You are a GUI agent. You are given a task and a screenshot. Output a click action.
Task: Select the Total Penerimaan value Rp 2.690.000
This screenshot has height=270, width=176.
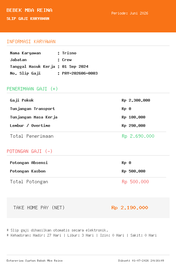(138, 136)
